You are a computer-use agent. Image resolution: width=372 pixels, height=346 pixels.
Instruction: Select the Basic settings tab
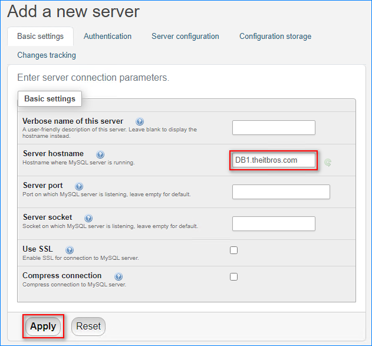pos(40,37)
